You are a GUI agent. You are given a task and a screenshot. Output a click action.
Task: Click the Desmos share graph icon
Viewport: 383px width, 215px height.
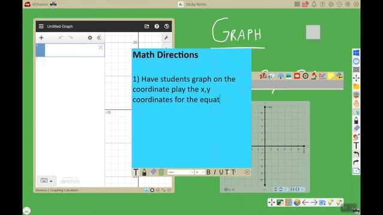click(x=147, y=26)
